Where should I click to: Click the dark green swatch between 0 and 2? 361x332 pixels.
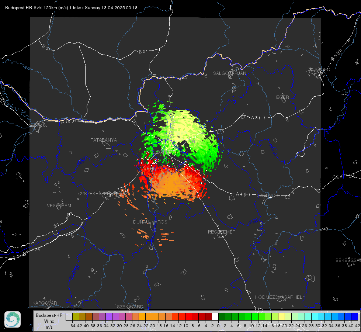pyautogui.click(x=222, y=317)
